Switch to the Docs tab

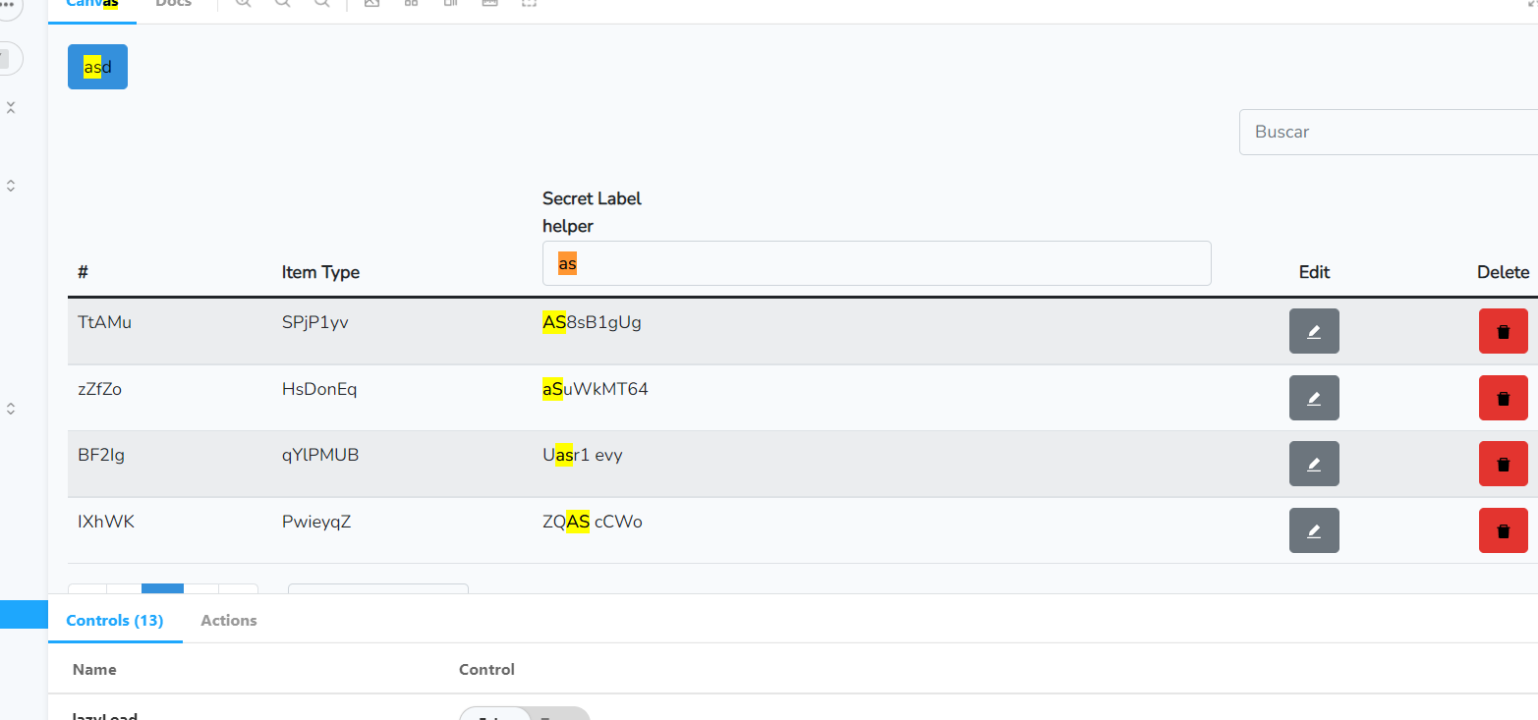pos(173,4)
